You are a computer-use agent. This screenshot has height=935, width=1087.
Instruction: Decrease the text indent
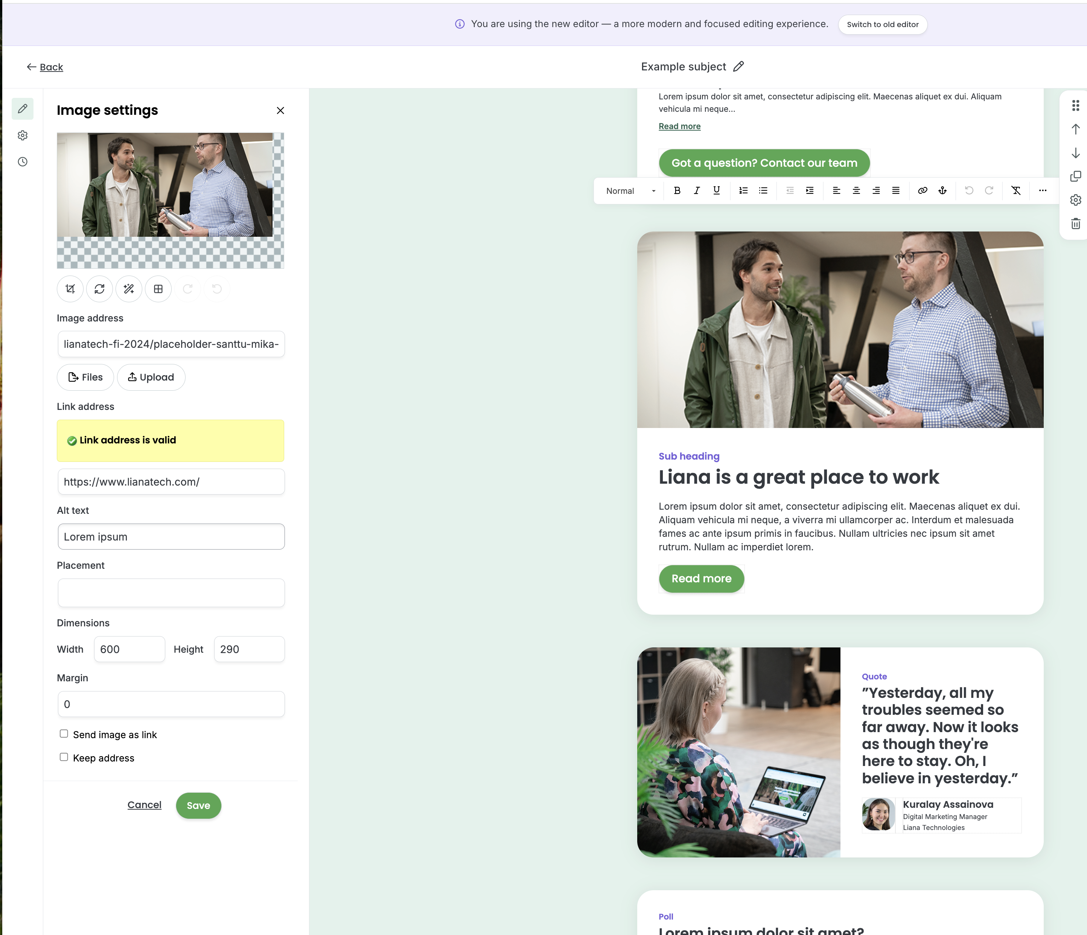pyautogui.click(x=790, y=191)
